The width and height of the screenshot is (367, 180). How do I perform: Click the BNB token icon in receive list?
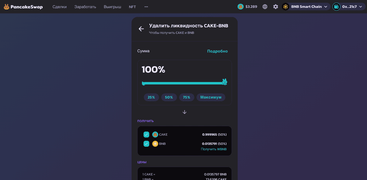pos(155,144)
